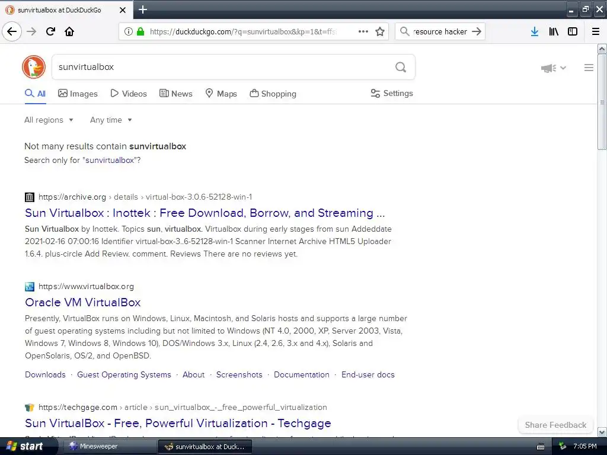Click the forward navigation arrow
The image size is (607, 455).
click(31, 31)
